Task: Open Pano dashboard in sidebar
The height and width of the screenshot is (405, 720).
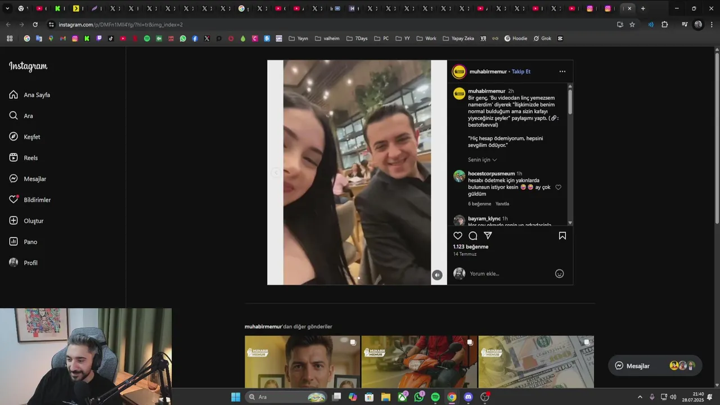Action: point(23,242)
